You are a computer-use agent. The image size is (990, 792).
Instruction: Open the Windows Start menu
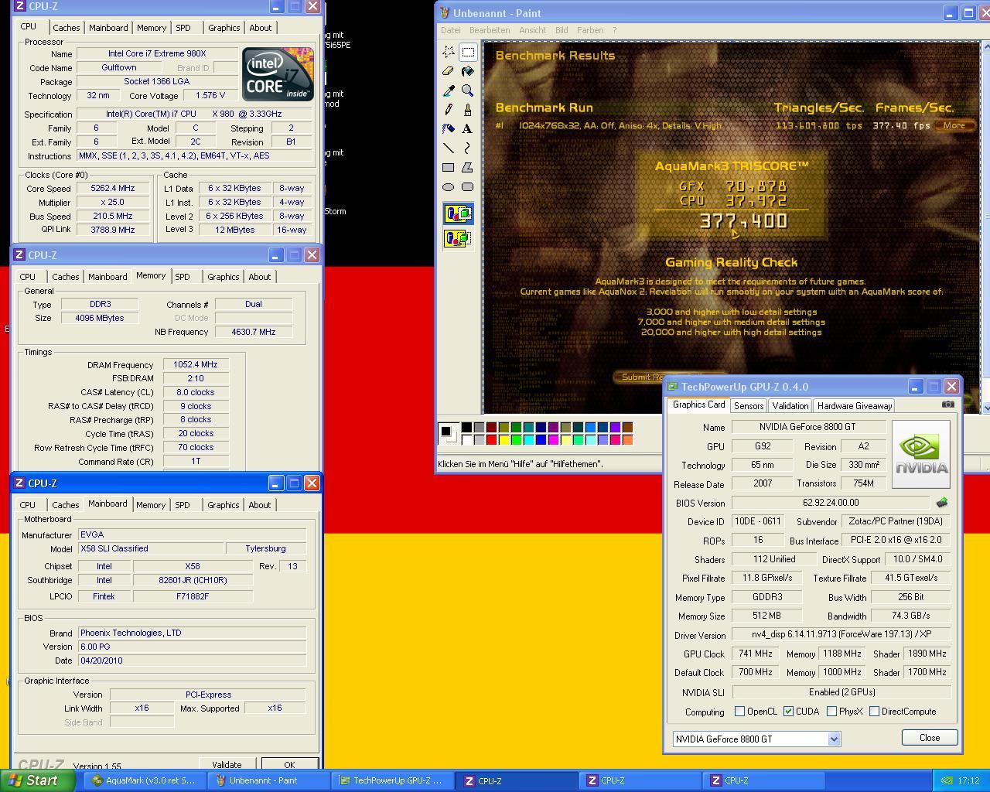pos(38,780)
